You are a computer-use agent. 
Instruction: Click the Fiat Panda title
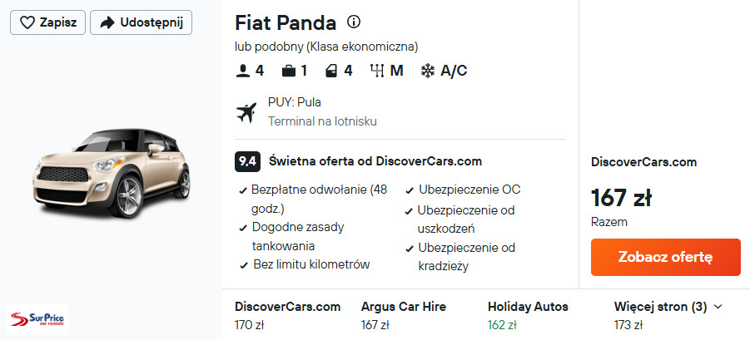[286, 22]
